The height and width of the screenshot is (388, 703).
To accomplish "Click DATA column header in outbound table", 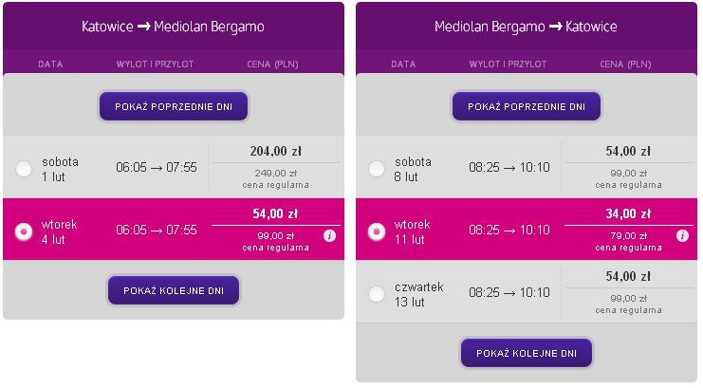I will pos(50,65).
